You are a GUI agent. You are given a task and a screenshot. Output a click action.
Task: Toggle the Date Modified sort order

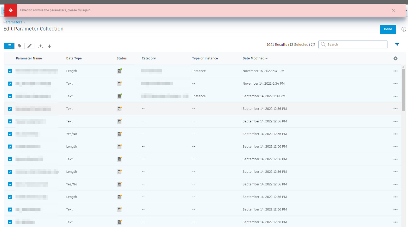point(255,58)
